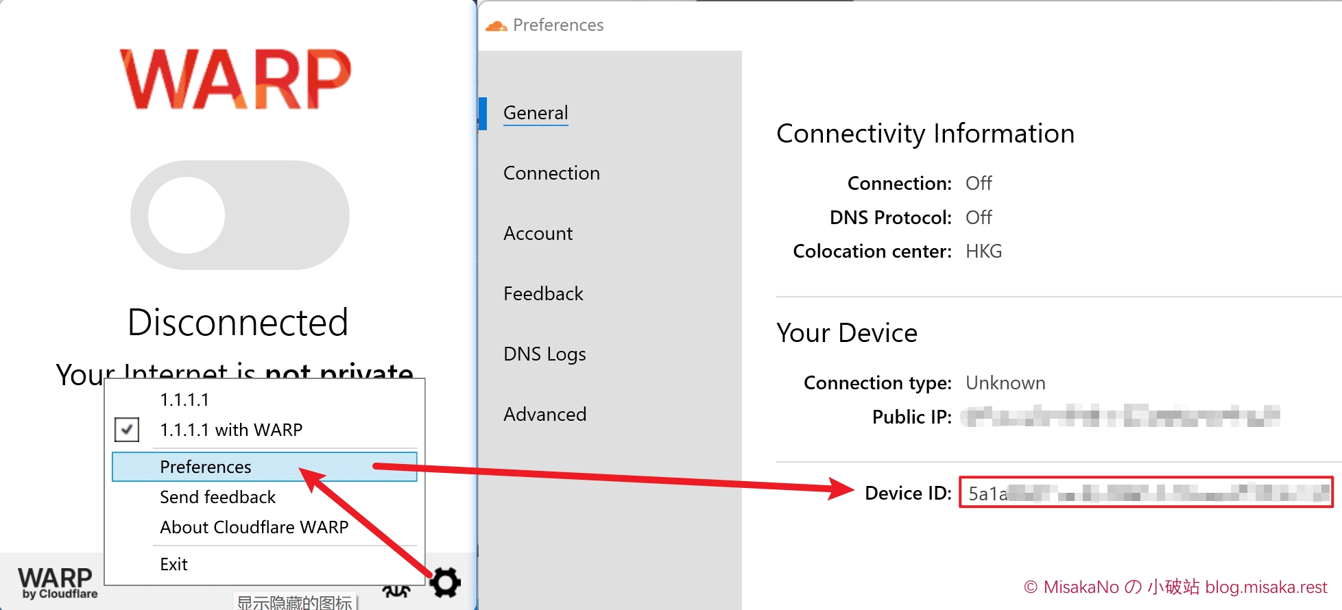The image size is (1342, 610).
Task: Click the bug report icon
Action: (396, 591)
